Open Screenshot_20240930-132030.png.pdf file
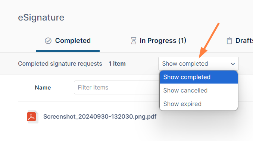Viewport: 253px width, 141px height. (x=100, y=116)
